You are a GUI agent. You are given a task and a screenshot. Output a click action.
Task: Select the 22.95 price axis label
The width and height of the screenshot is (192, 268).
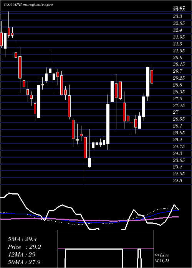coord(179,174)
